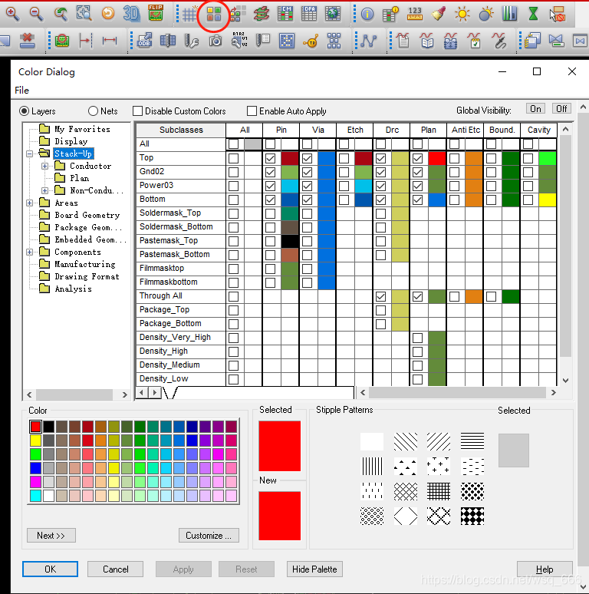
Task: Expand the Conductor tree node
Action: [44, 166]
